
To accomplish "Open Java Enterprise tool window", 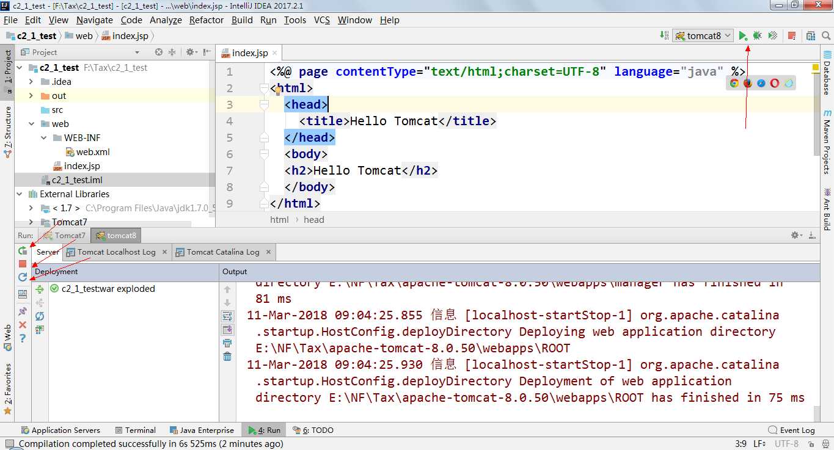I will [x=202, y=430].
